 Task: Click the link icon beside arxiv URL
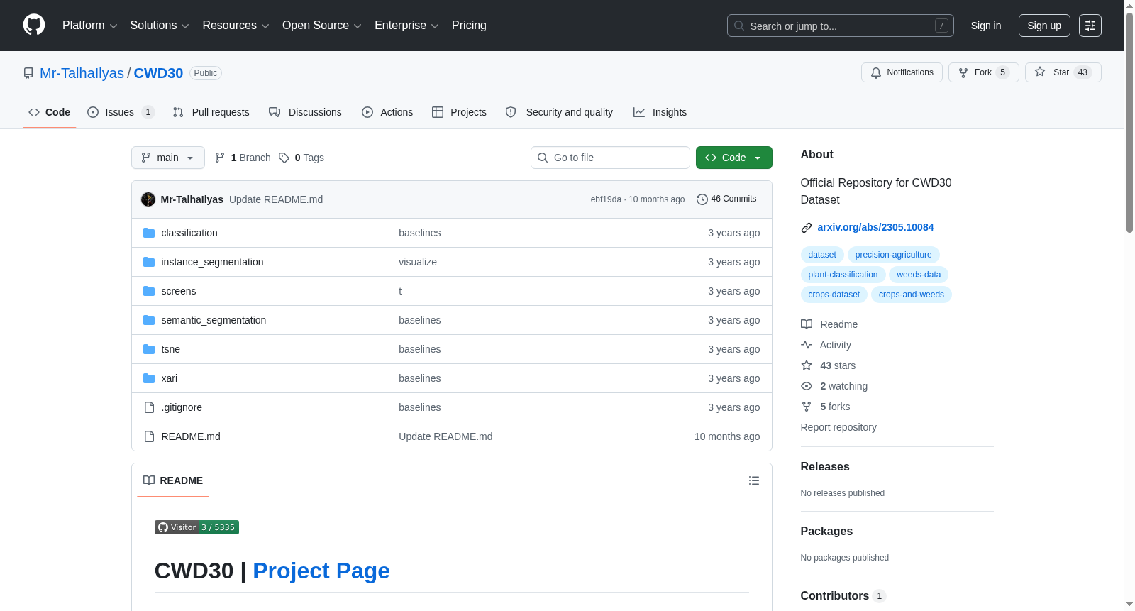807,228
